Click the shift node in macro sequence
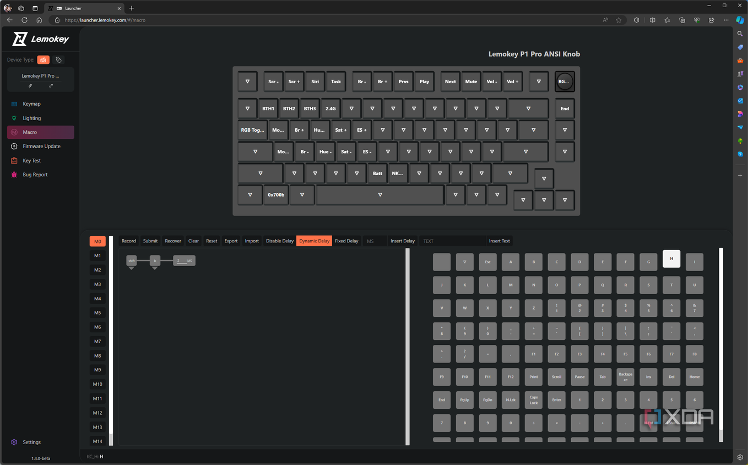 tap(131, 261)
